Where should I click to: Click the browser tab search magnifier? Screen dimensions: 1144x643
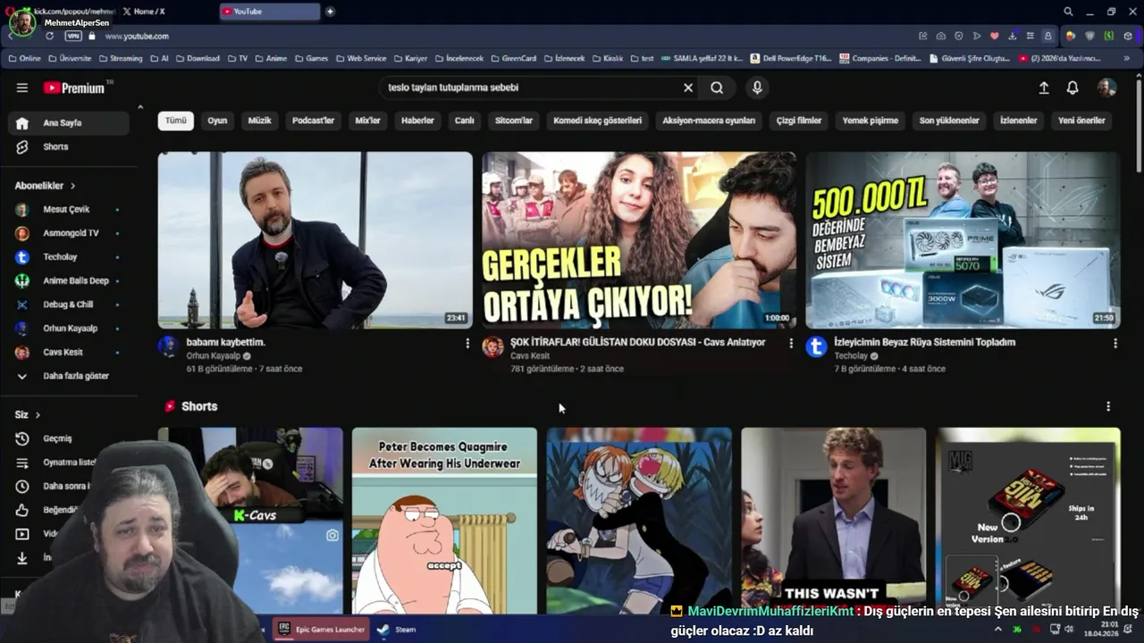pyautogui.click(x=1068, y=12)
